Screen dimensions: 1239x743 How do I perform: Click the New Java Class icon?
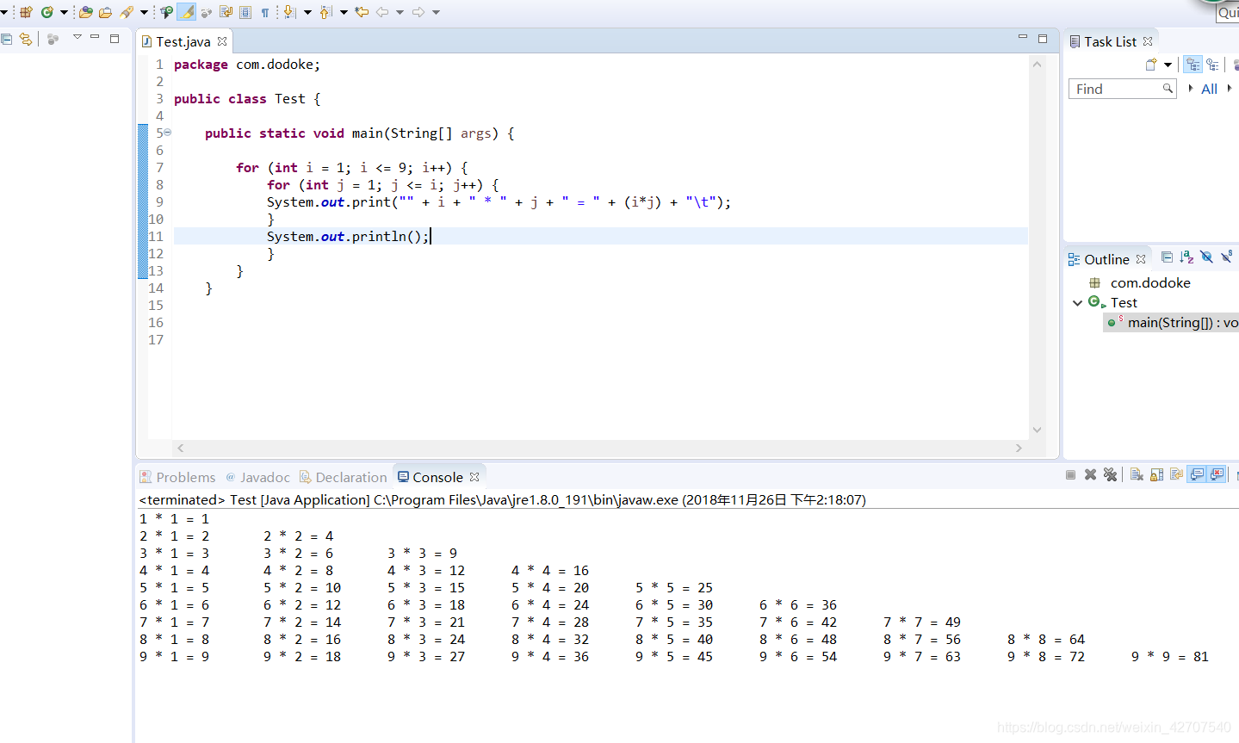(47, 12)
